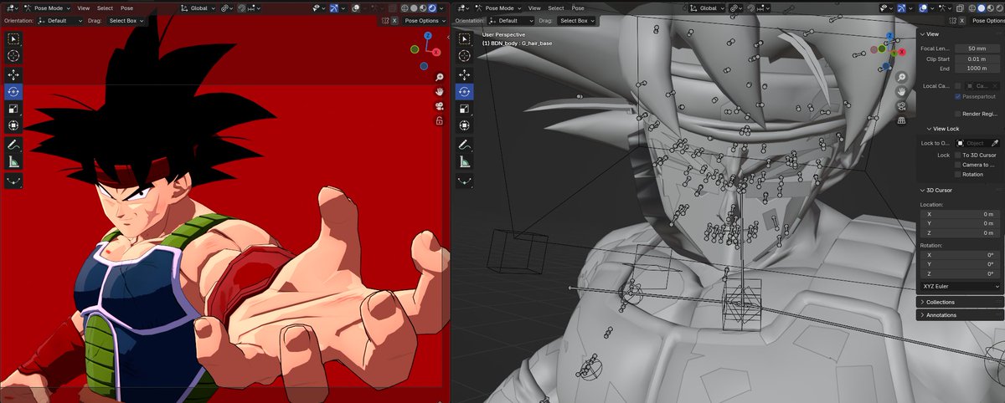Enable Rotation lock checkbox
This screenshot has height=403, width=1005.
[x=958, y=175]
